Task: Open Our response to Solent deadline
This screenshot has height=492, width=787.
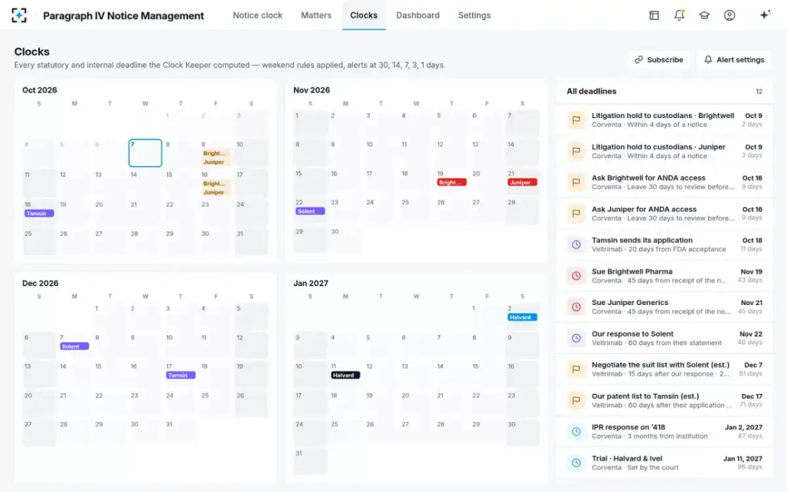Action: click(664, 338)
